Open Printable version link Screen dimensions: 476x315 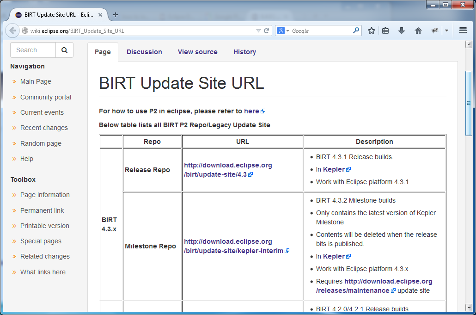tap(45, 226)
